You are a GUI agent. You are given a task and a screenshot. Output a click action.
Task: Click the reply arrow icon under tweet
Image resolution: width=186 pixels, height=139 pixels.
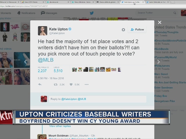tap(40, 85)
